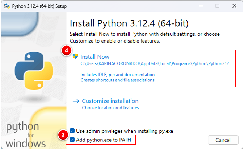Click the Python installer icon in title bar
The width and height of the screenshot is (244, 150).
pyautogui.click(x=7, y=6)
